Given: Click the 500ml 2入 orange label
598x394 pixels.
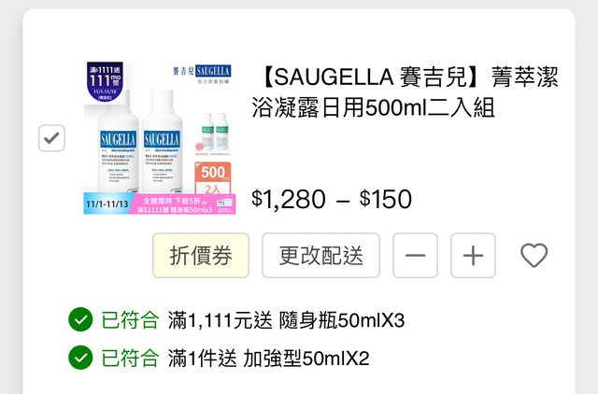Looking at the screenshot, I should [213, 178].
